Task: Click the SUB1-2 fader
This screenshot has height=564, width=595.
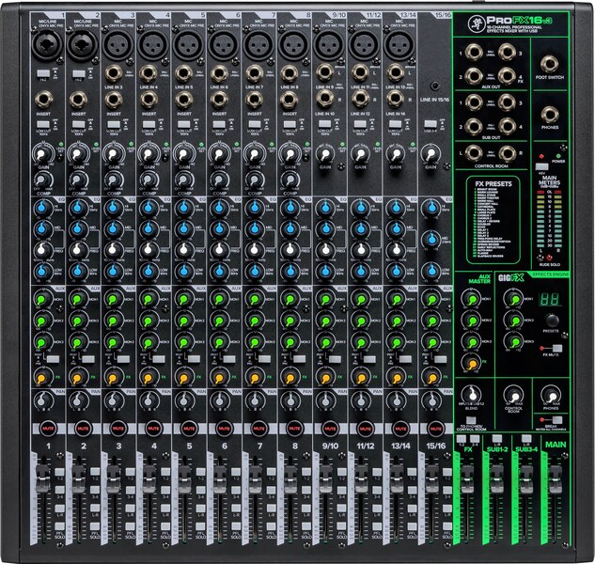Action: 496,479
